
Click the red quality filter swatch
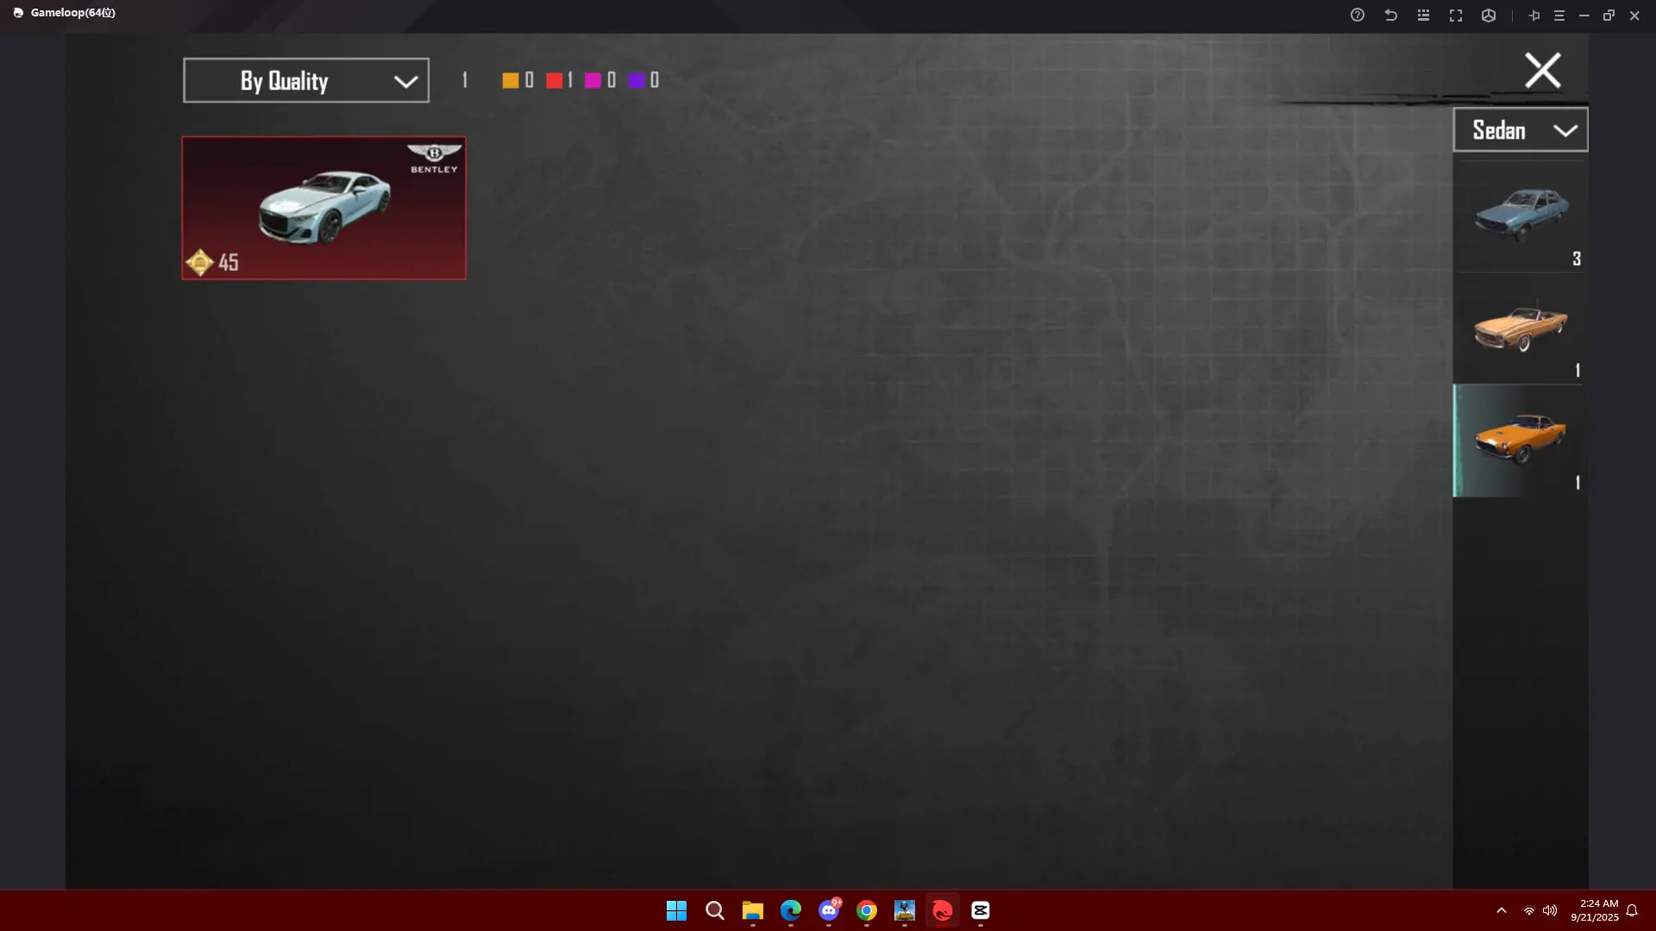pos(555,80)
